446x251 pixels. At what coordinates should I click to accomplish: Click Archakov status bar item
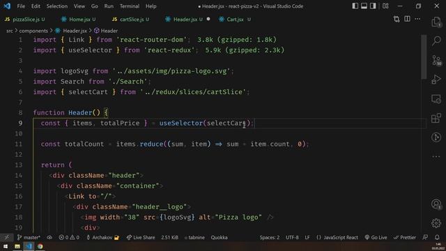(x=102, y=237)
